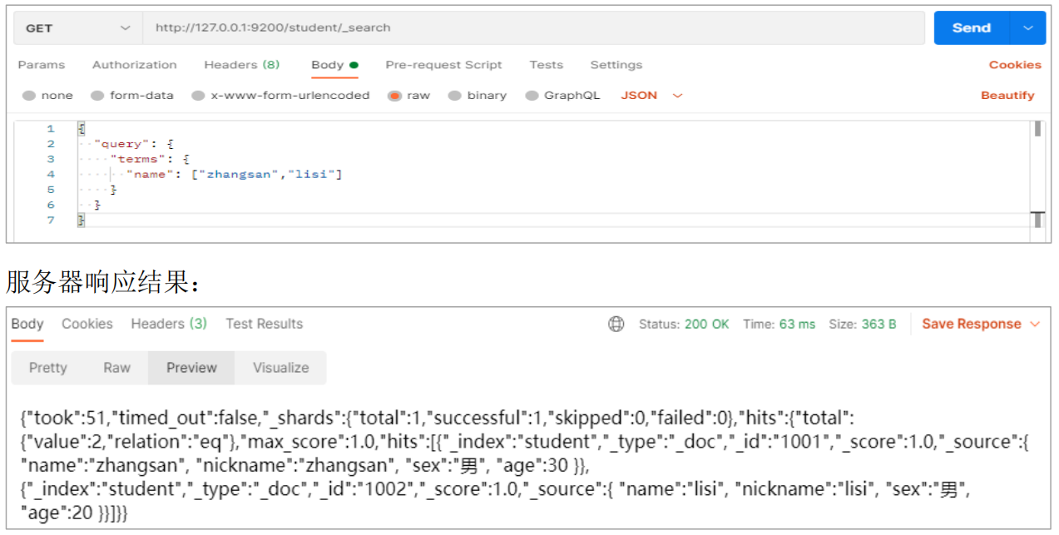Click the globe network icon near Status
This screenshot has height=535, width=1059.
tap(616, 324)
